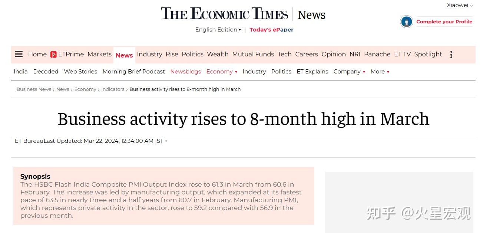This screenshot has height=233, width=483.
Task: Go to the Mutual Funds section
Action: 253,54
